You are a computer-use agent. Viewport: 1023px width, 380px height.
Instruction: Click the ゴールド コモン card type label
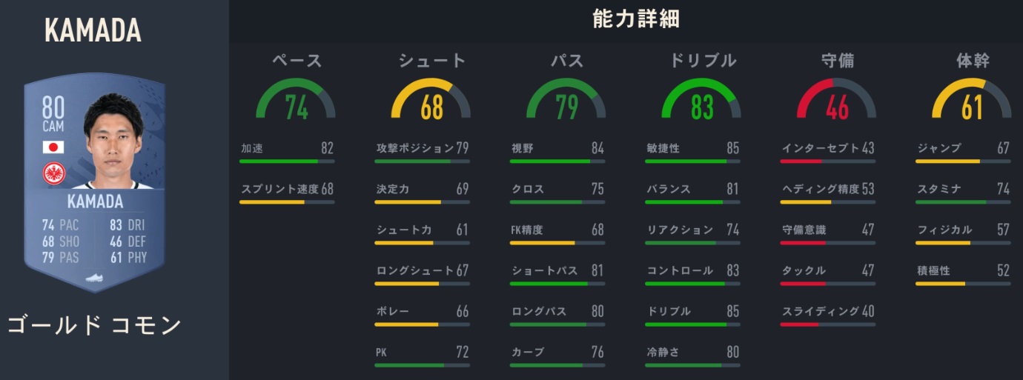coord(94,324)
